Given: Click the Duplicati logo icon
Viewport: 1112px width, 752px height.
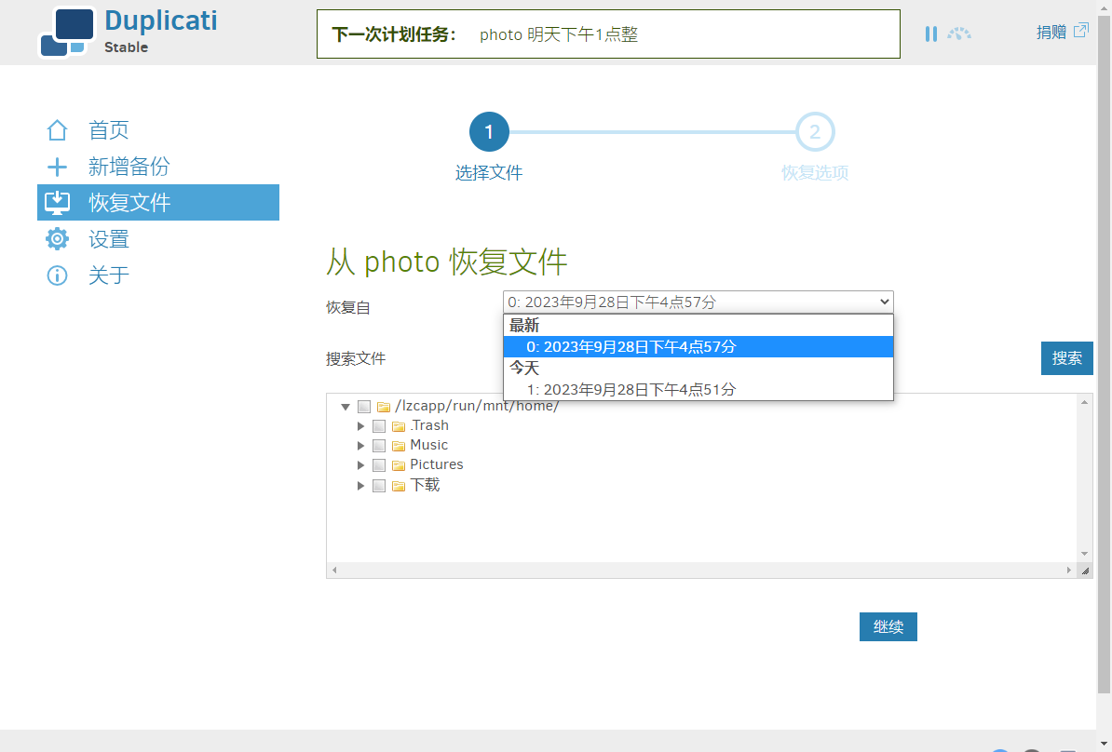Looking at the screenshot, I should [x=67, y=32].
